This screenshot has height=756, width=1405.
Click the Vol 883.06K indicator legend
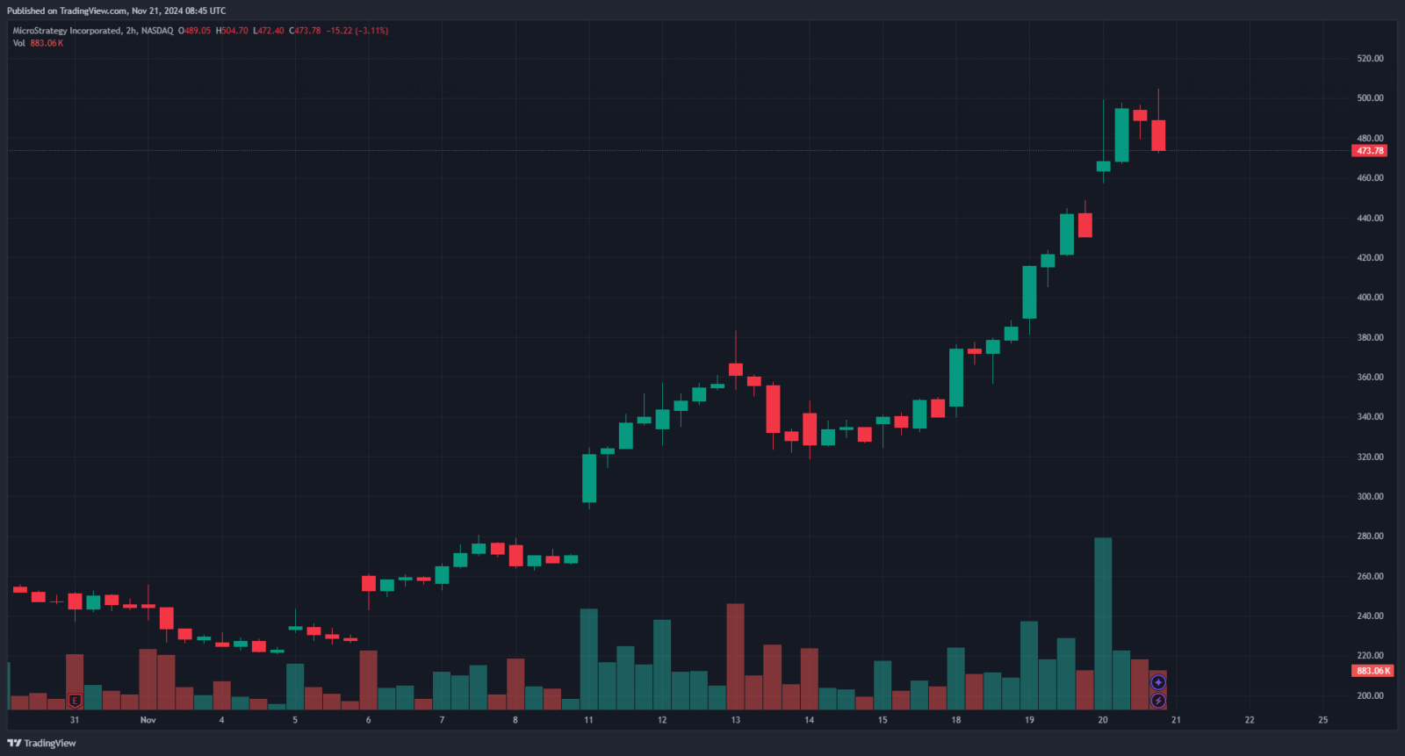tap(38, 43)
